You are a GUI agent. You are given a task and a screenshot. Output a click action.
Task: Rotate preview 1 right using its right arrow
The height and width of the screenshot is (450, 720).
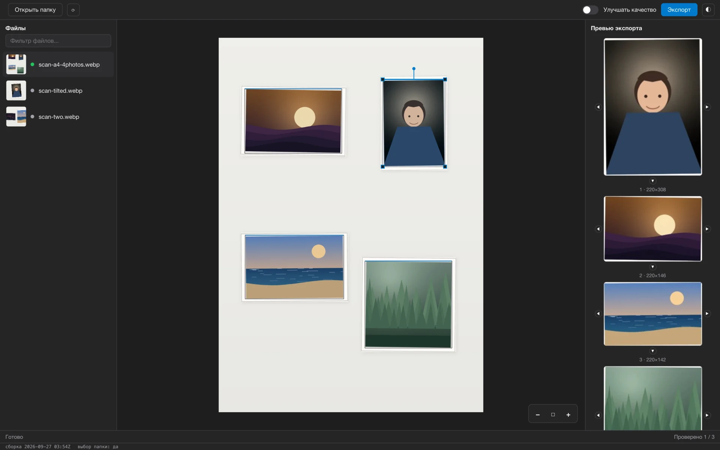707,107
